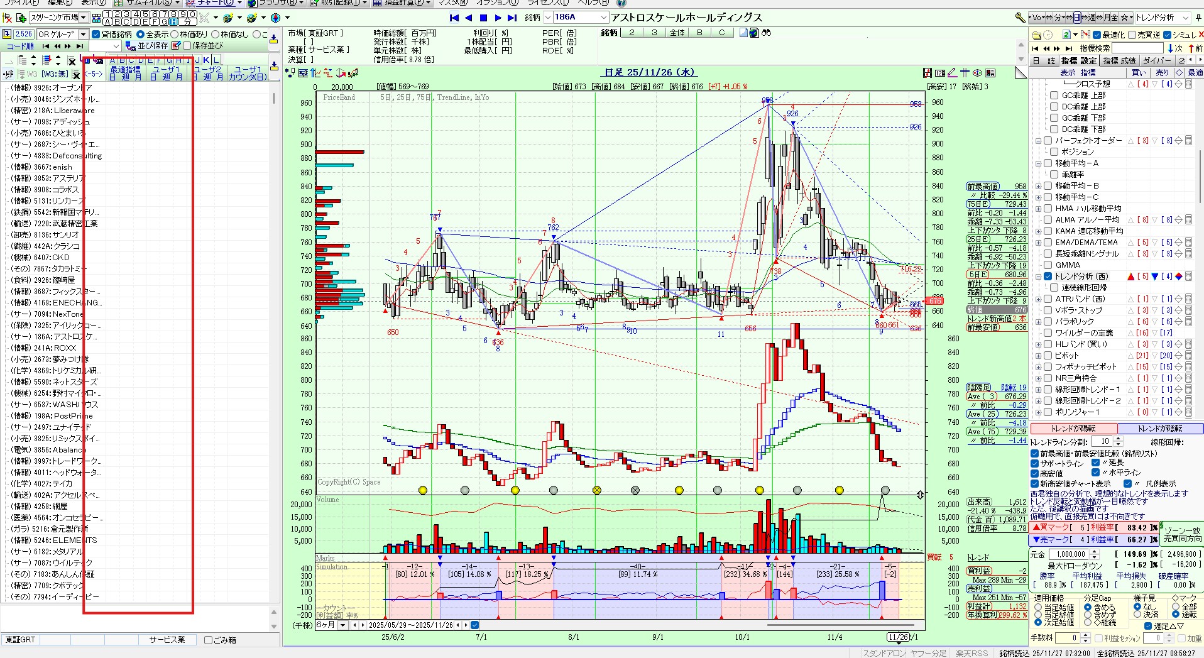Click the 並び保存 sort save icon
This screenshot has height=658, width=1204.
131,46
